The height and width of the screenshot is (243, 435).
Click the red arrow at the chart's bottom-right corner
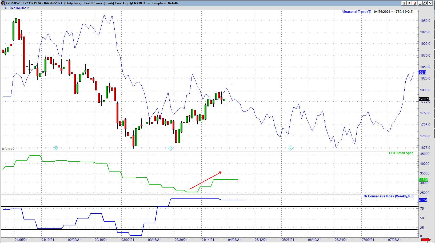click(x=426, y=240)
